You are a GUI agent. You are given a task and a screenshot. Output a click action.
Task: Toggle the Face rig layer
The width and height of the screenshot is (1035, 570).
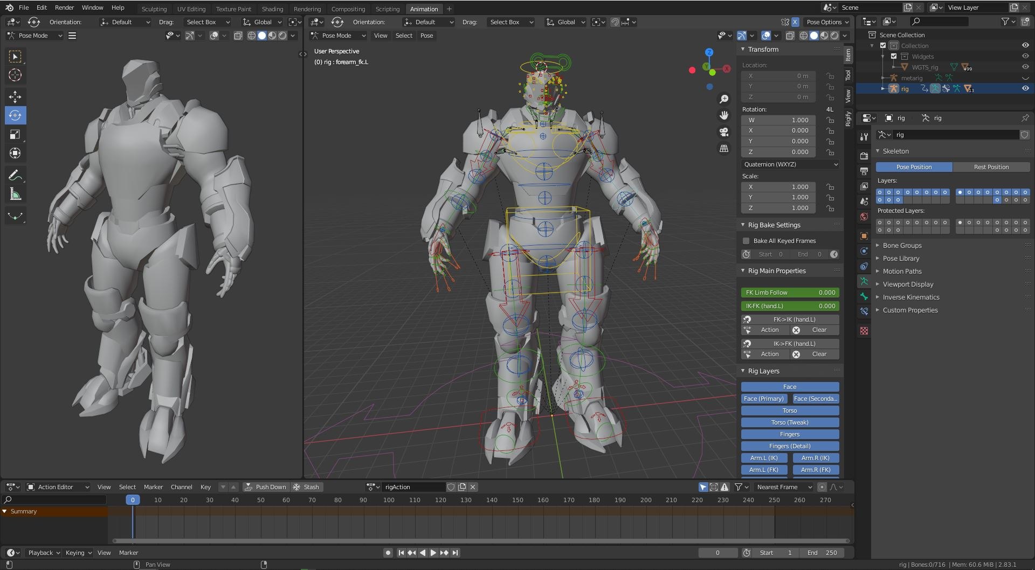pyautogui.click(x=790, y=387)
